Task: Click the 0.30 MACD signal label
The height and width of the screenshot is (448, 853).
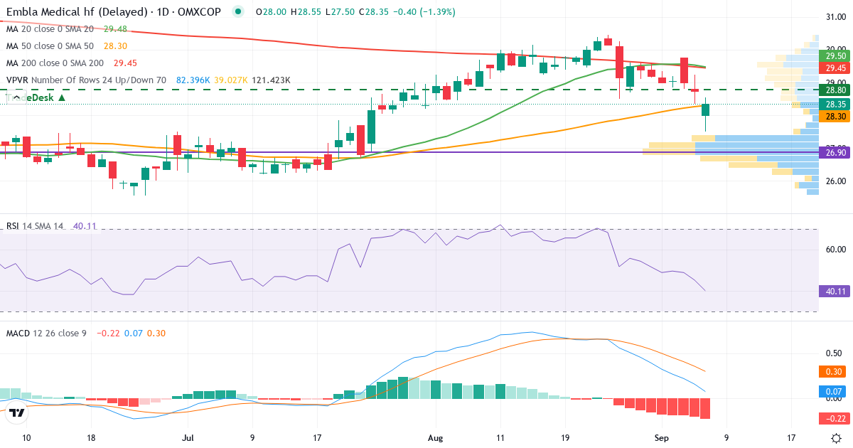Action: pyautogui.click(x=833, y=371)
